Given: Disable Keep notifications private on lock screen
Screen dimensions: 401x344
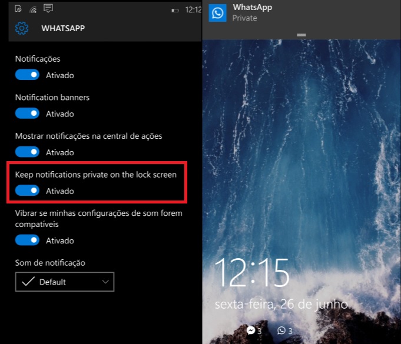Looking at the screenshot, I should (27, 191).
